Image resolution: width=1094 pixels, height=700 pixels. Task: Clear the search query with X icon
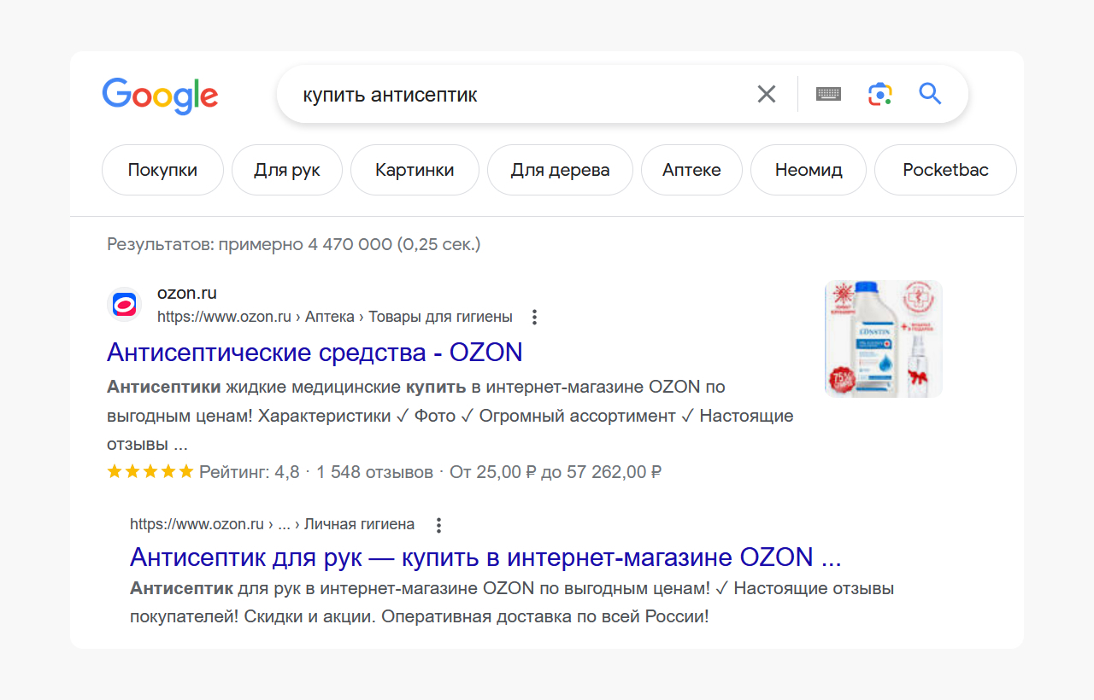[767, 94]
